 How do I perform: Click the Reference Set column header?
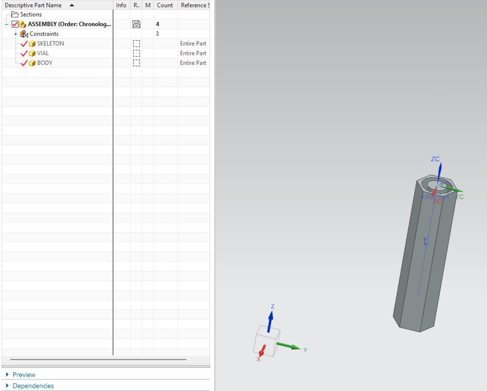pos(194,5)
